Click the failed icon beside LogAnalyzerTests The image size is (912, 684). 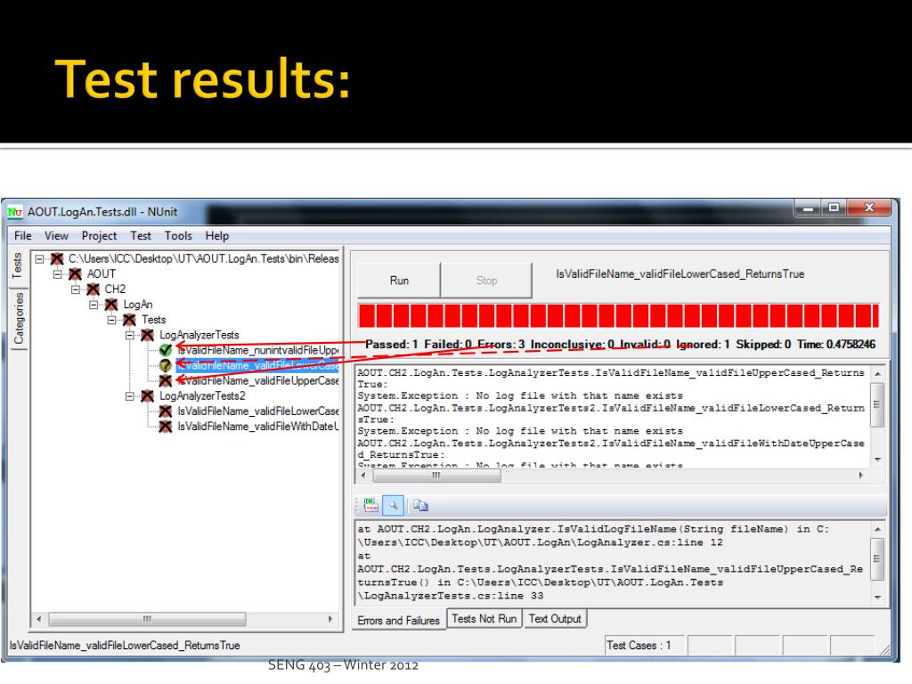[x=147, y=335]
